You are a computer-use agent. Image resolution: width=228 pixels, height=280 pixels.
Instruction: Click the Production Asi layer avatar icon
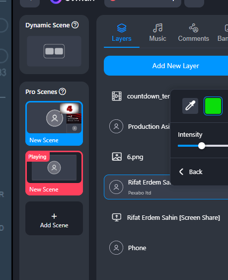(116, 126)
